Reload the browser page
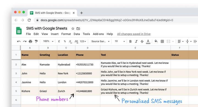 point(29,20)
